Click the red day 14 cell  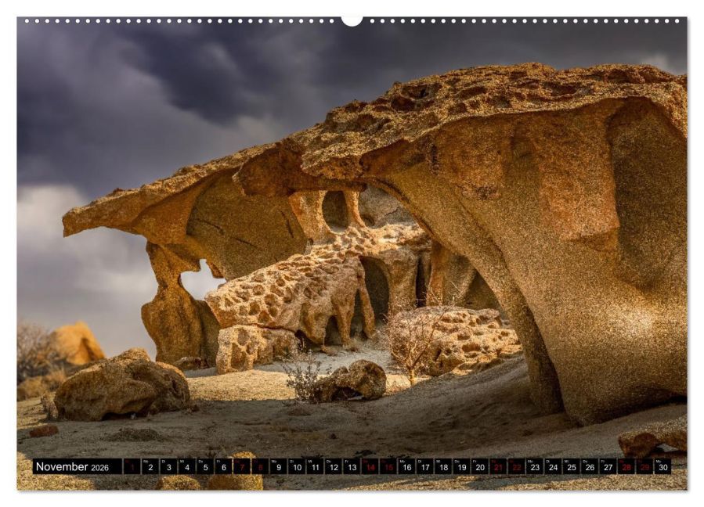tap(370, 467)
